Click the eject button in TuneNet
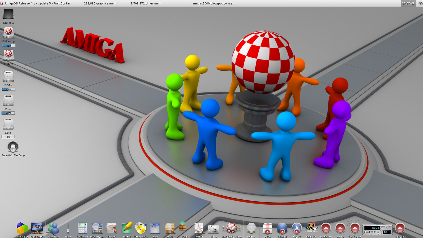The width and height of the screenshot is (423, 238). click(x=378, y=232)
